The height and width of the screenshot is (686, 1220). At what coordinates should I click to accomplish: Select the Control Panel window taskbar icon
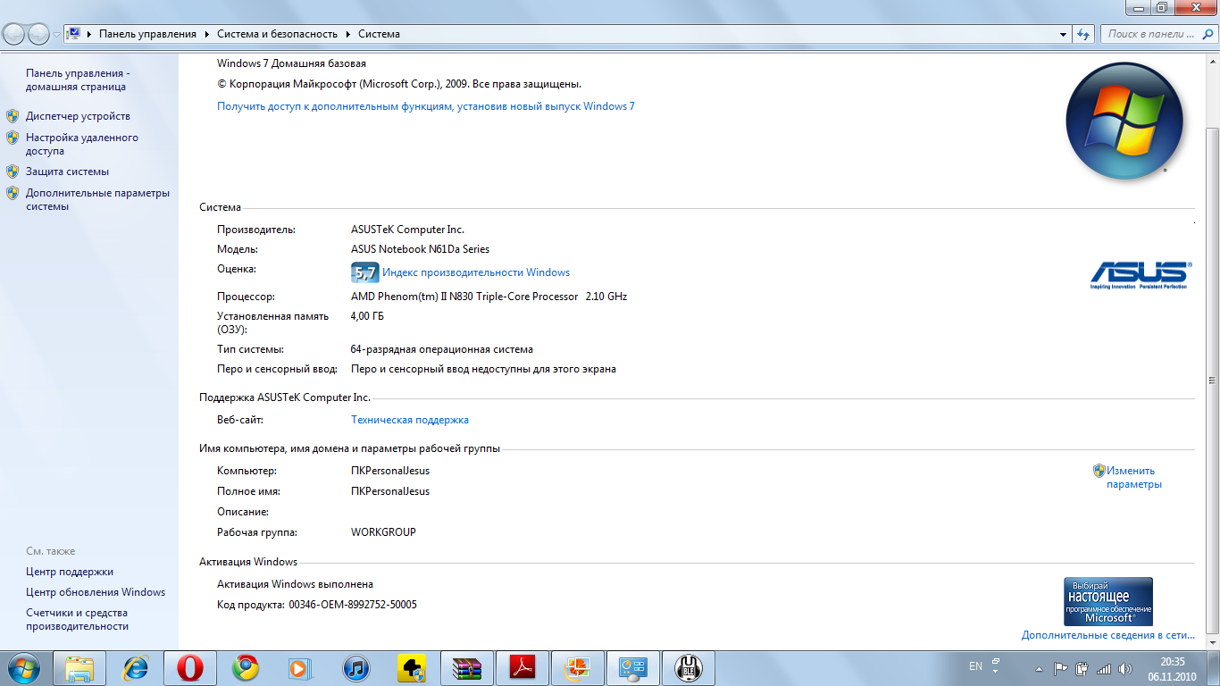pyautogui.click(x=633, y=667)
